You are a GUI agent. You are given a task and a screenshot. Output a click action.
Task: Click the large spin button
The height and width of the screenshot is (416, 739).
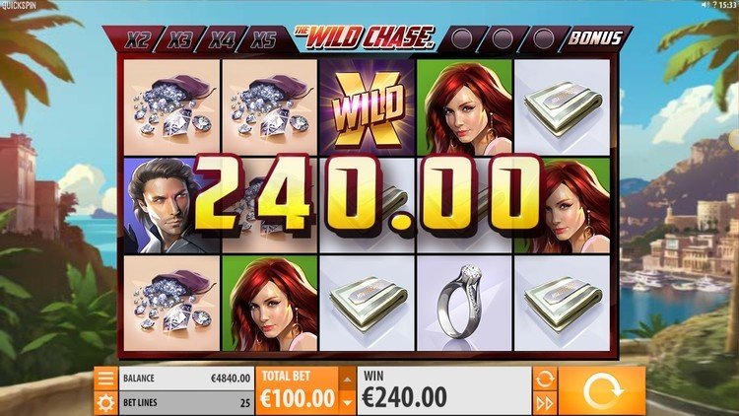(602, 391)
